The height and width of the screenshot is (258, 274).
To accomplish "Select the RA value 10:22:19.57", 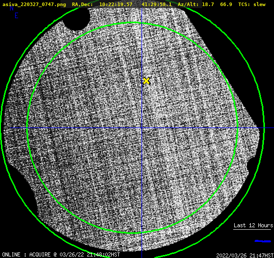I will coord(116,5).
